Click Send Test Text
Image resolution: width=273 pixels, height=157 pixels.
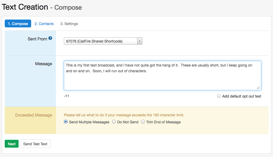pos(35,144)
